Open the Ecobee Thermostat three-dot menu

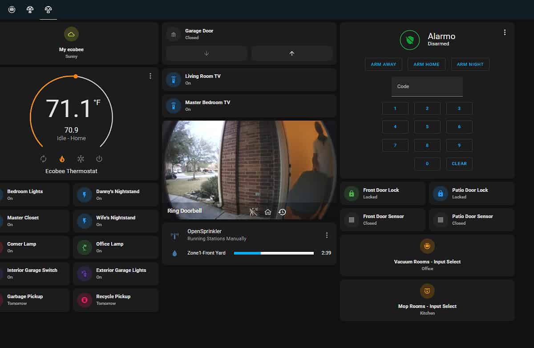(150, 76)
